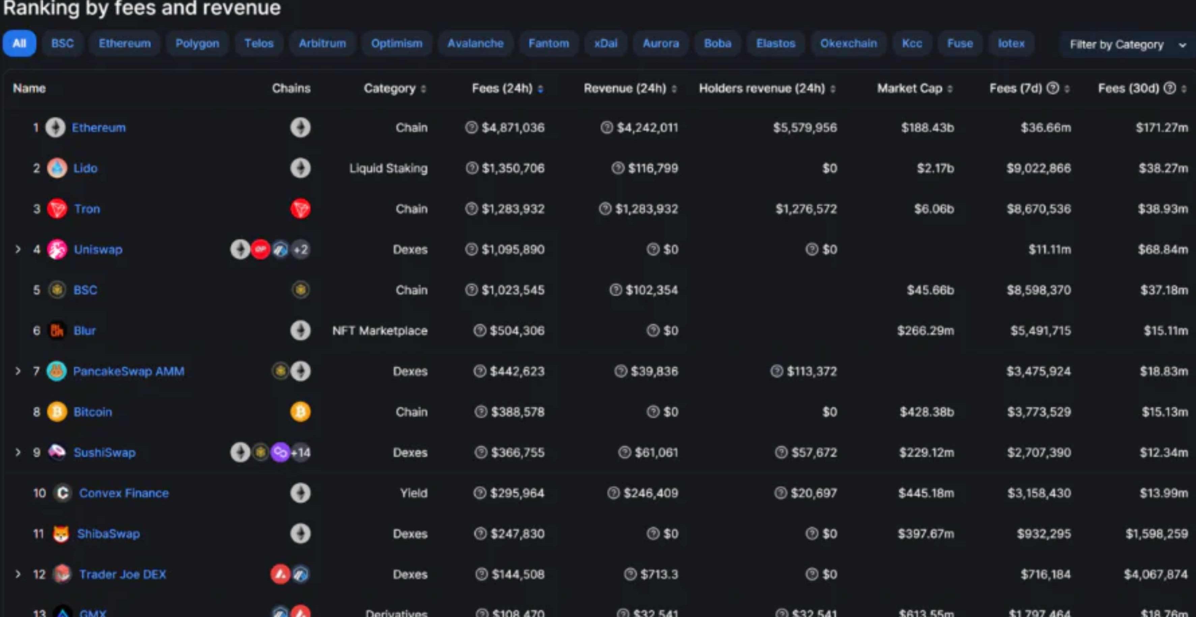1196x617 pixels.
Task: Click the info icon next to Ethereum's $4,871,036 fees
Action: tap(471, 128)
